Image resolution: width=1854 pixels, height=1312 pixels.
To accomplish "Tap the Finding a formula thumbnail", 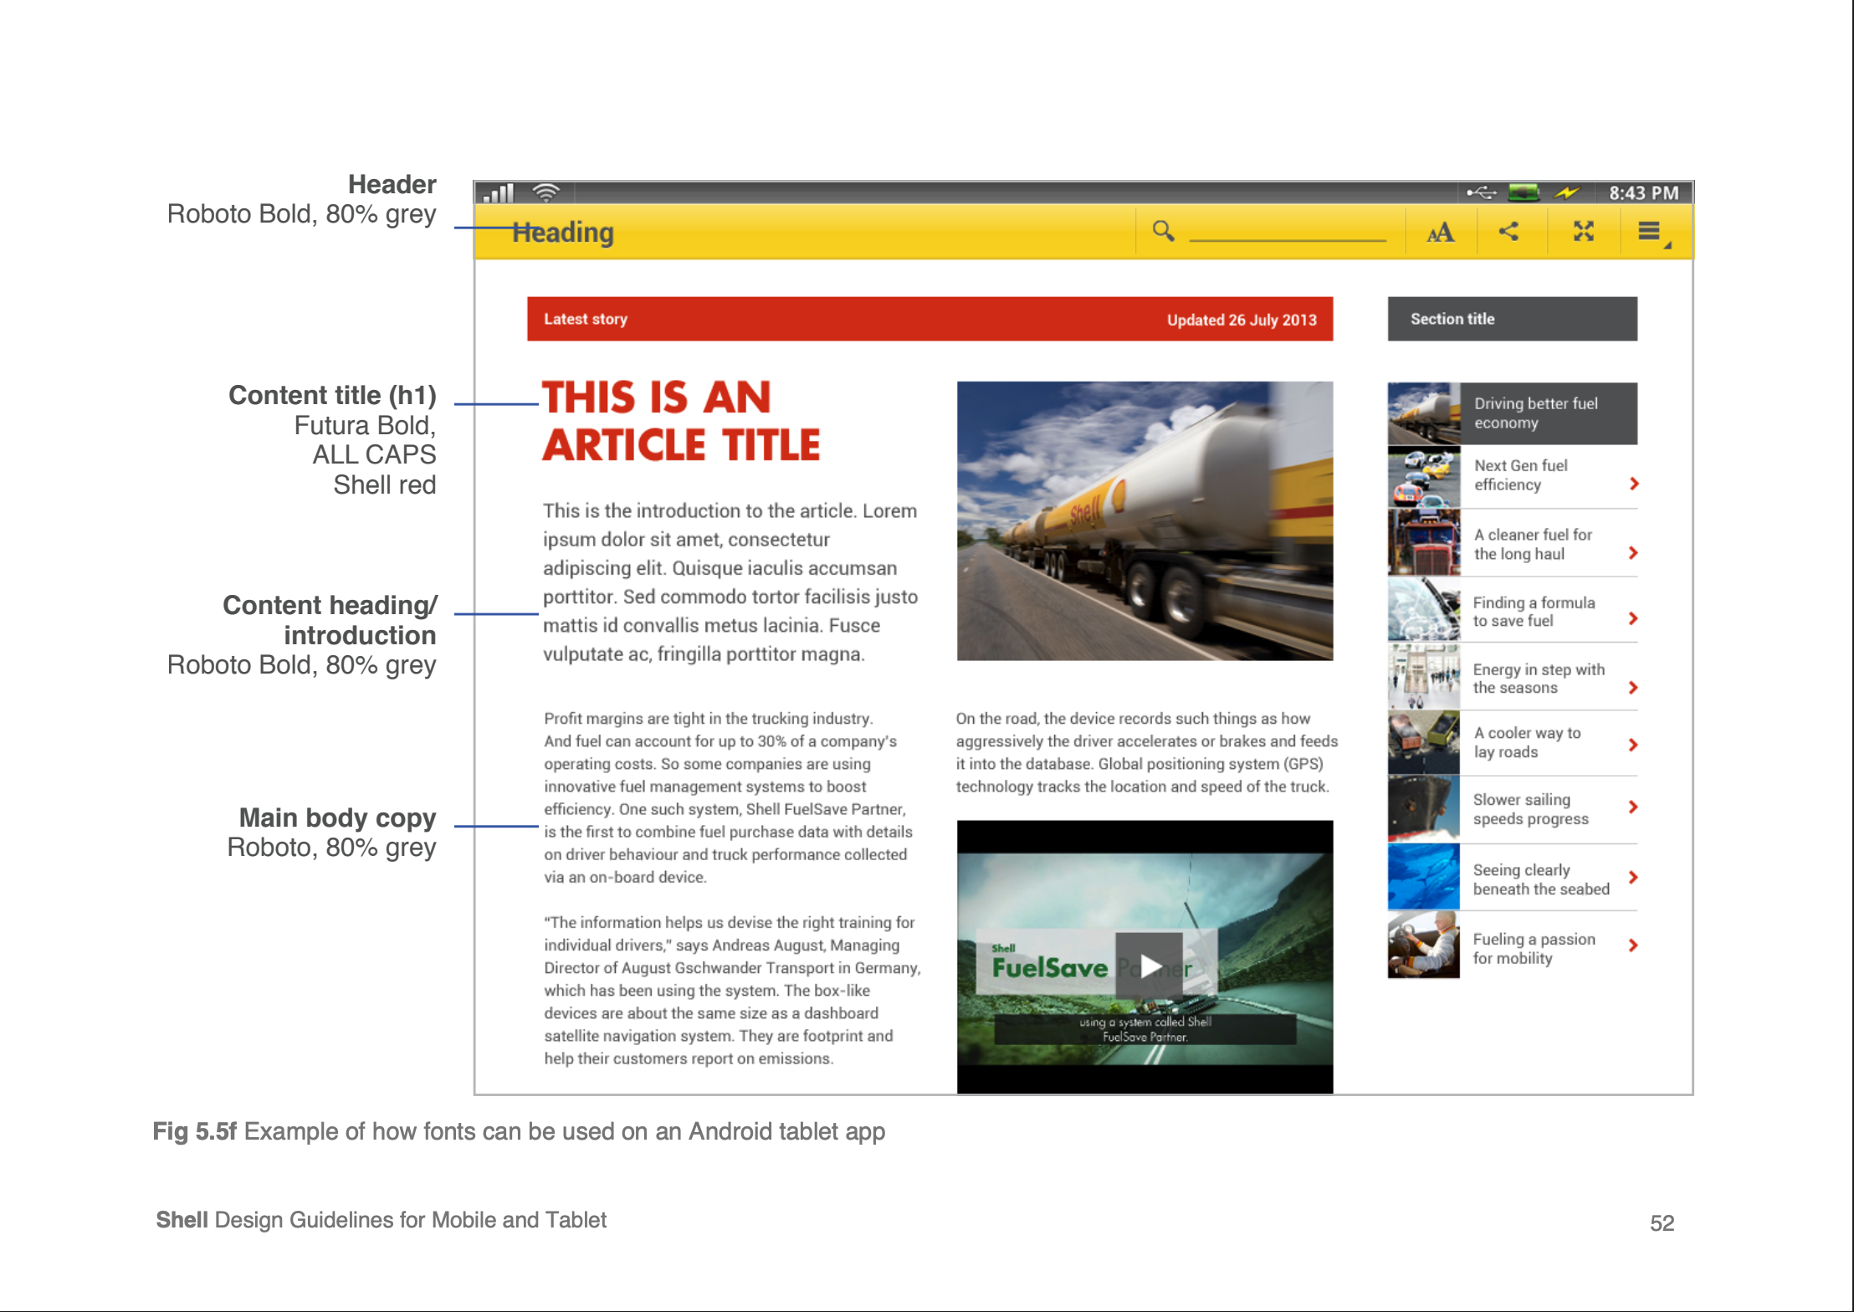I will click(x=1424, y=611).
